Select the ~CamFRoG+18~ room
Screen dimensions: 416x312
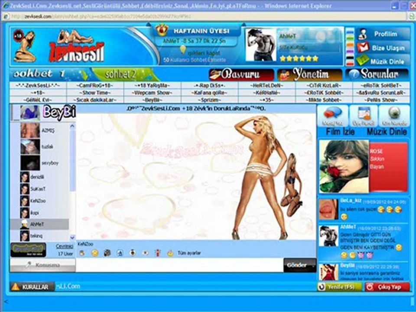(95, 85)
